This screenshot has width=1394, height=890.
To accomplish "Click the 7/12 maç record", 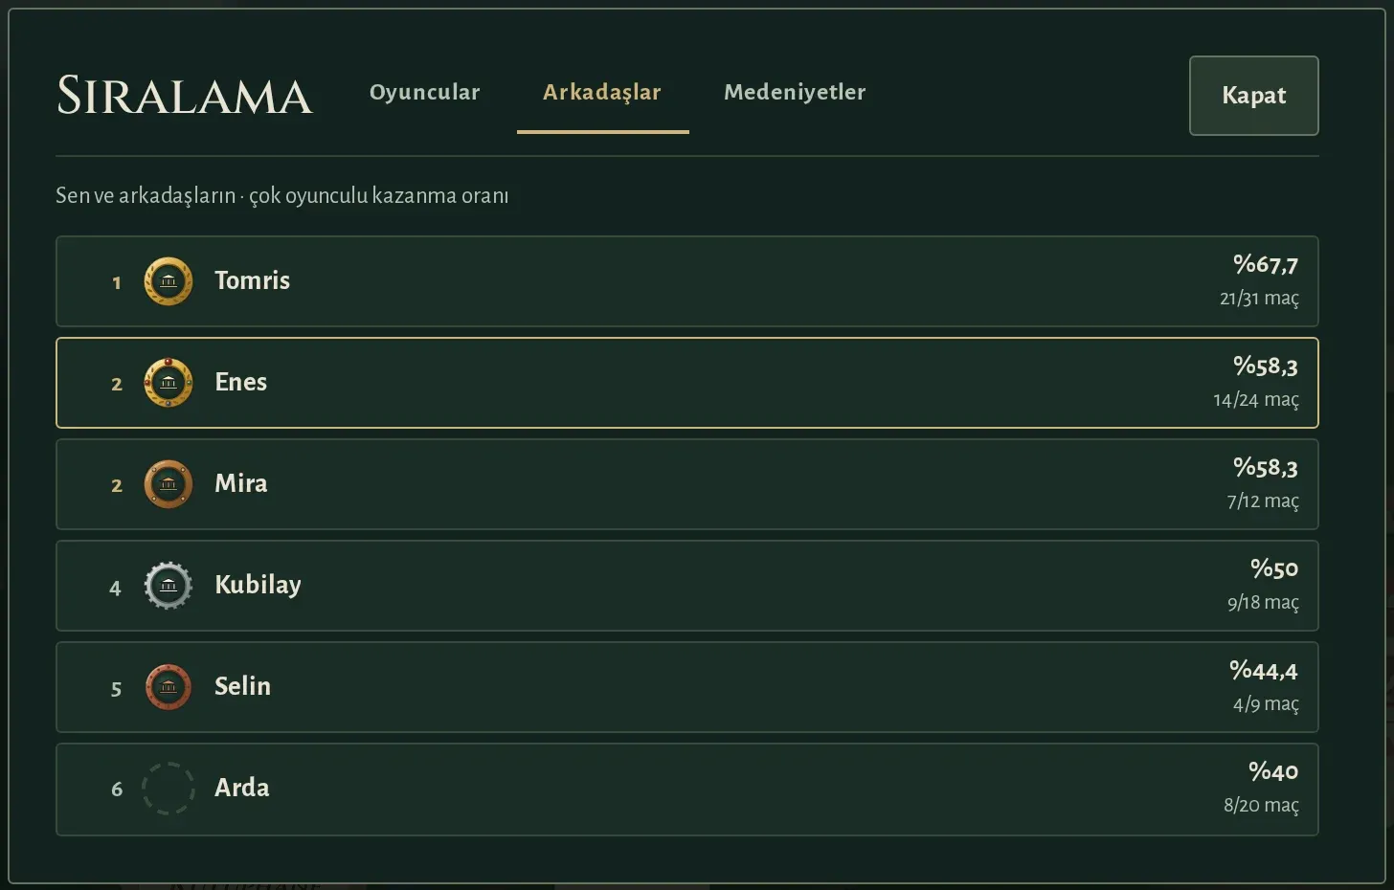I will pos(1263,501).
